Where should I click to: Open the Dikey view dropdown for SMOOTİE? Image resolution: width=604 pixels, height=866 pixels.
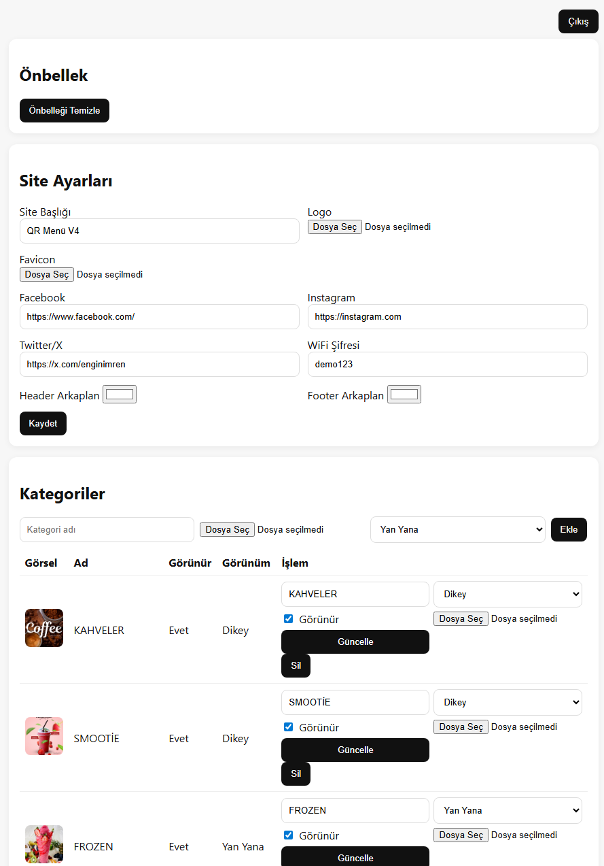point(508,702)
